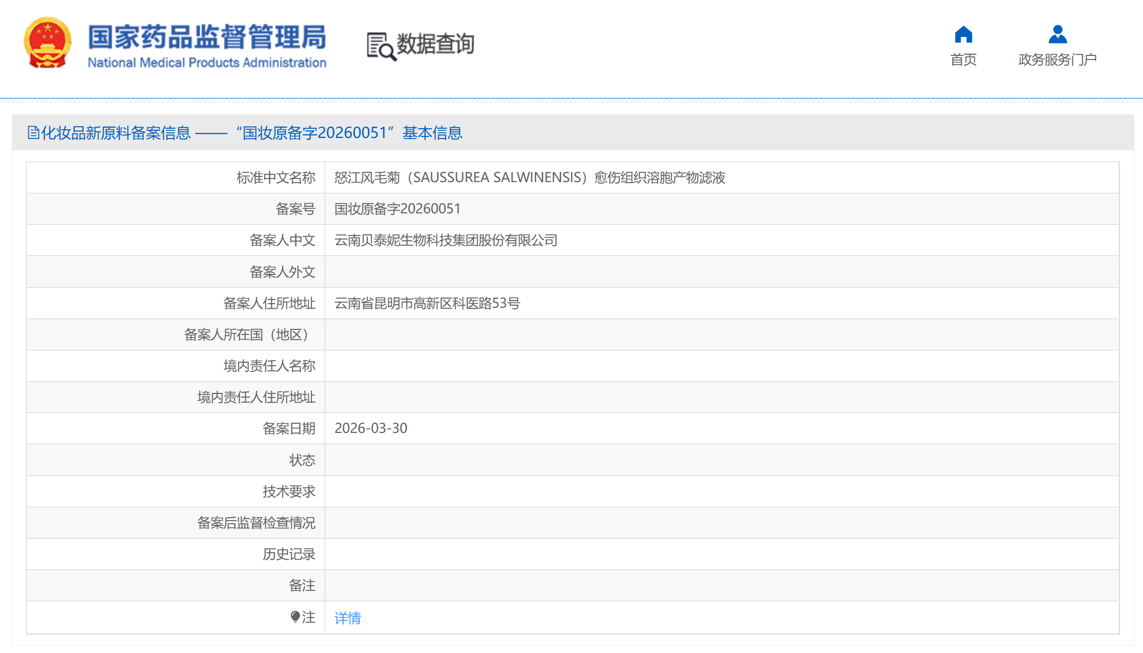Select the 标准中文名称 value text
1143x653 pixels.
529,177
